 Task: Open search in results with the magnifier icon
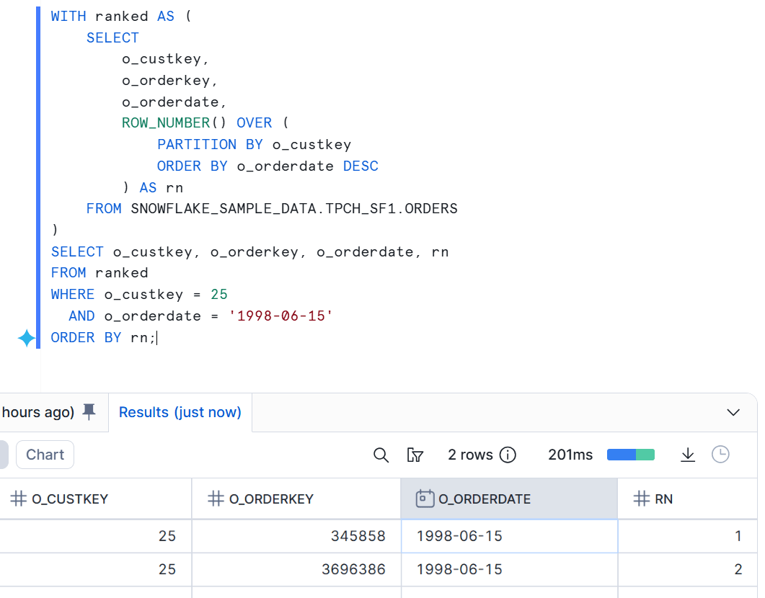click(x=381, y=455)
